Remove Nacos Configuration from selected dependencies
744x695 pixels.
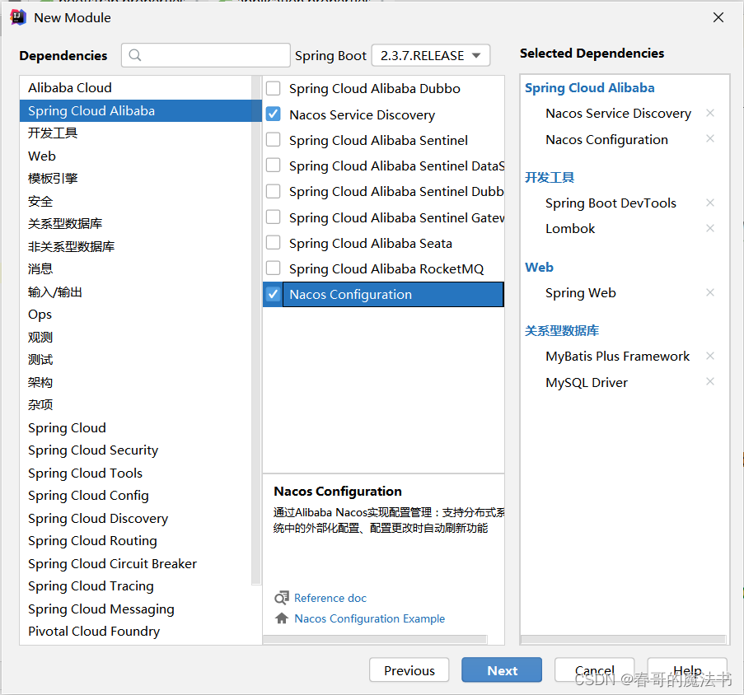pos(710,138)
